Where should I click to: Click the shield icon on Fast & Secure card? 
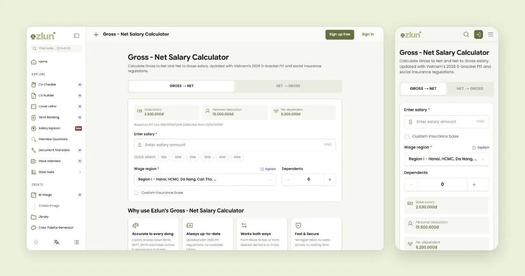click(x=298, y=225)
